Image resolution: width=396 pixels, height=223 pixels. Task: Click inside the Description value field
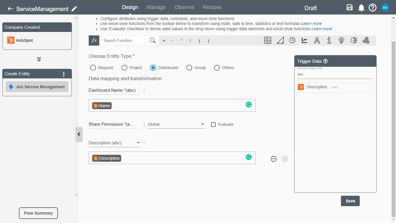tap(172, 158)
